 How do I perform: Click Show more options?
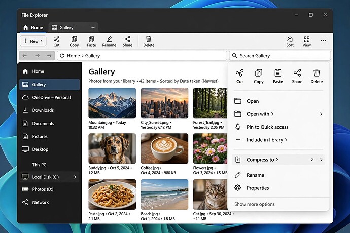click(x=255, y=204)
